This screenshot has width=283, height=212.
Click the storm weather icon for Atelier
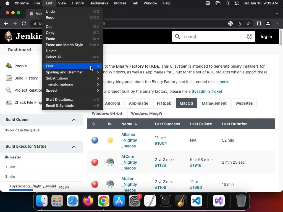coord(110,184)
